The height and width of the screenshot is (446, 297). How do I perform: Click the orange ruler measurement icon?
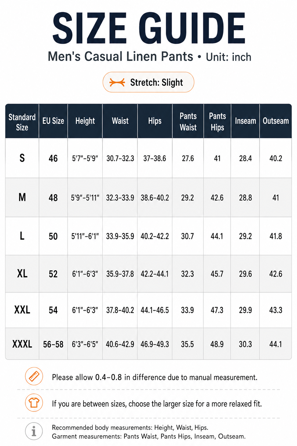point(34,376)
